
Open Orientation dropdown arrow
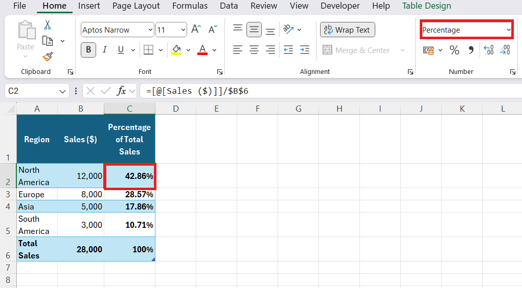tap(299, 30)
